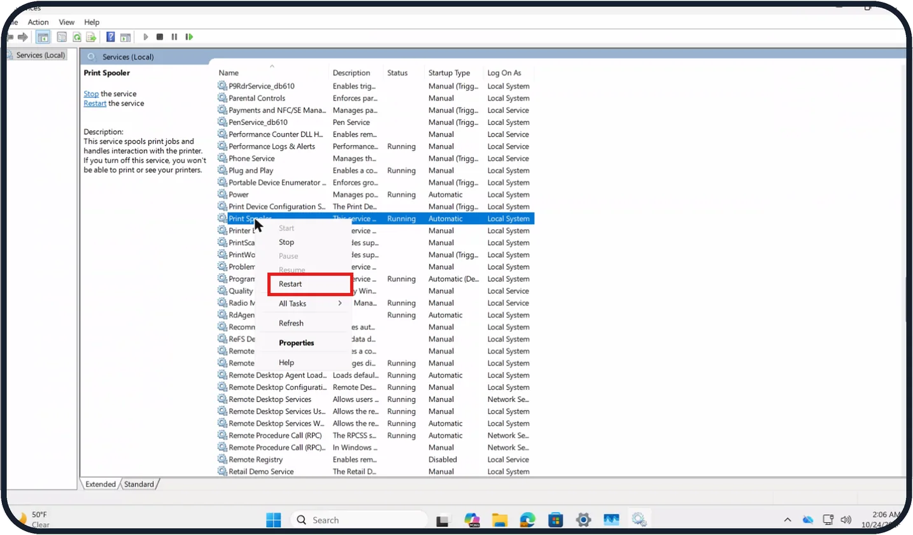The height and width of the screenshot is (535, 913).
Task: Sort by the Log On As column header
Action: [508, 73]
